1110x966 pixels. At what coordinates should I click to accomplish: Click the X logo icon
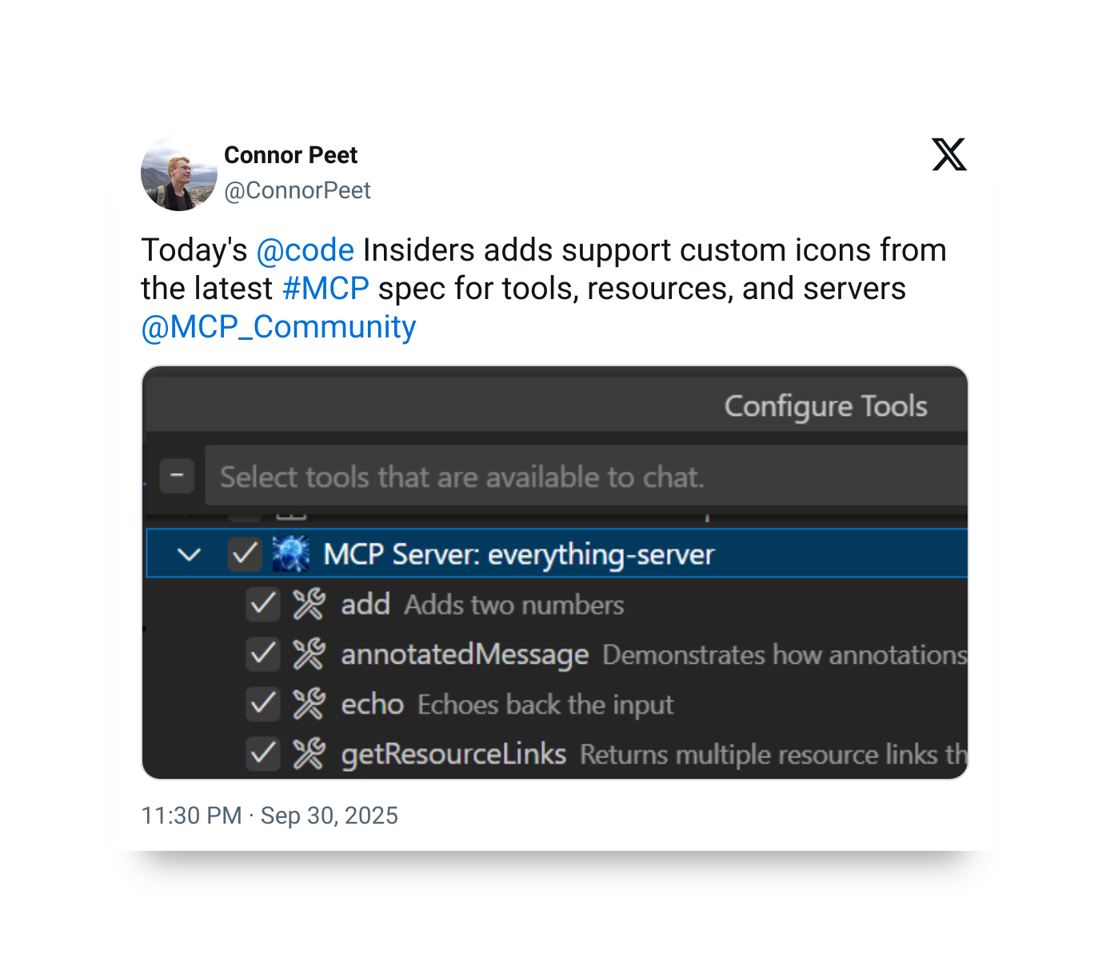pos(949,154)
